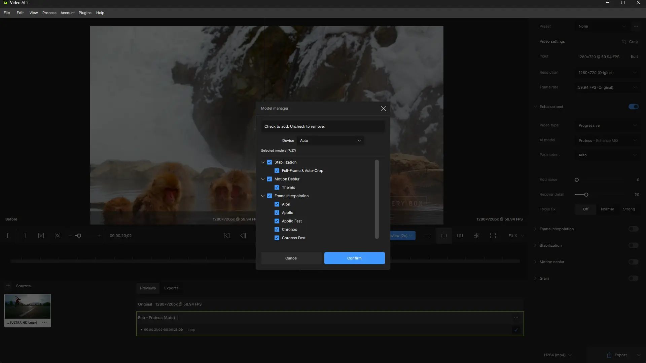Image resolution: width=646 pixels, height=363 pixels.
Task: Set the trim in-point bracket
Action: click(8, 236)
